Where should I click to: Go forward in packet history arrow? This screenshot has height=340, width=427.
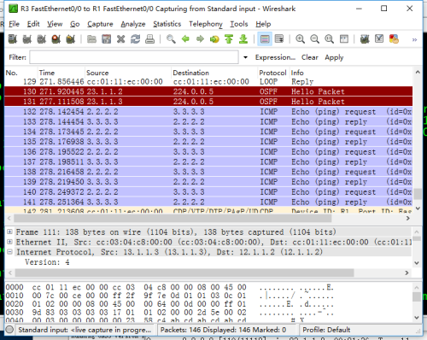pyautogui.click(x=200, y=39)
